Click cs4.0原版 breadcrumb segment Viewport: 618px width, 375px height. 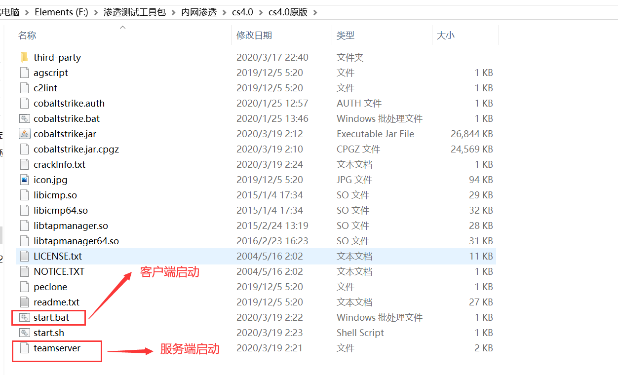pyautogui.click(x=288, y=12)
